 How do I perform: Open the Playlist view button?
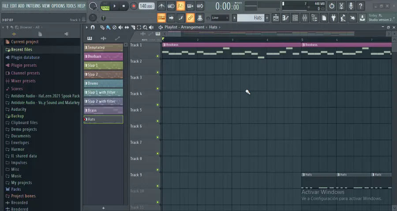pyautogui.click(x=276, y=18)
